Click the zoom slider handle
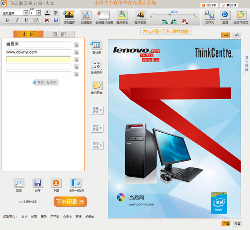The height and width of the screenshot is (230, 250). coord(170,15)
